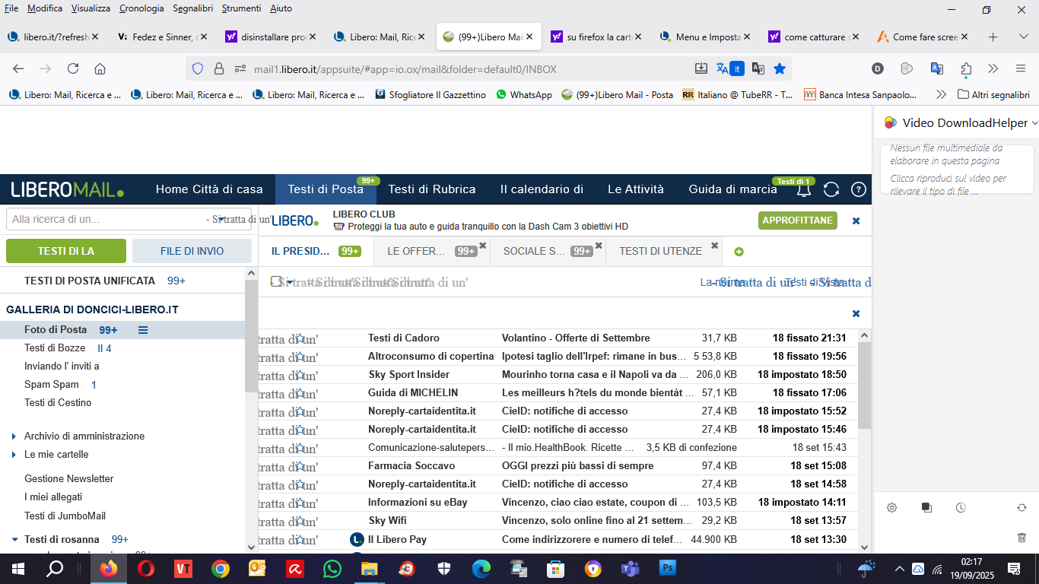
Task: Navigate back with the browser back arrow
Action: point(18,68)
